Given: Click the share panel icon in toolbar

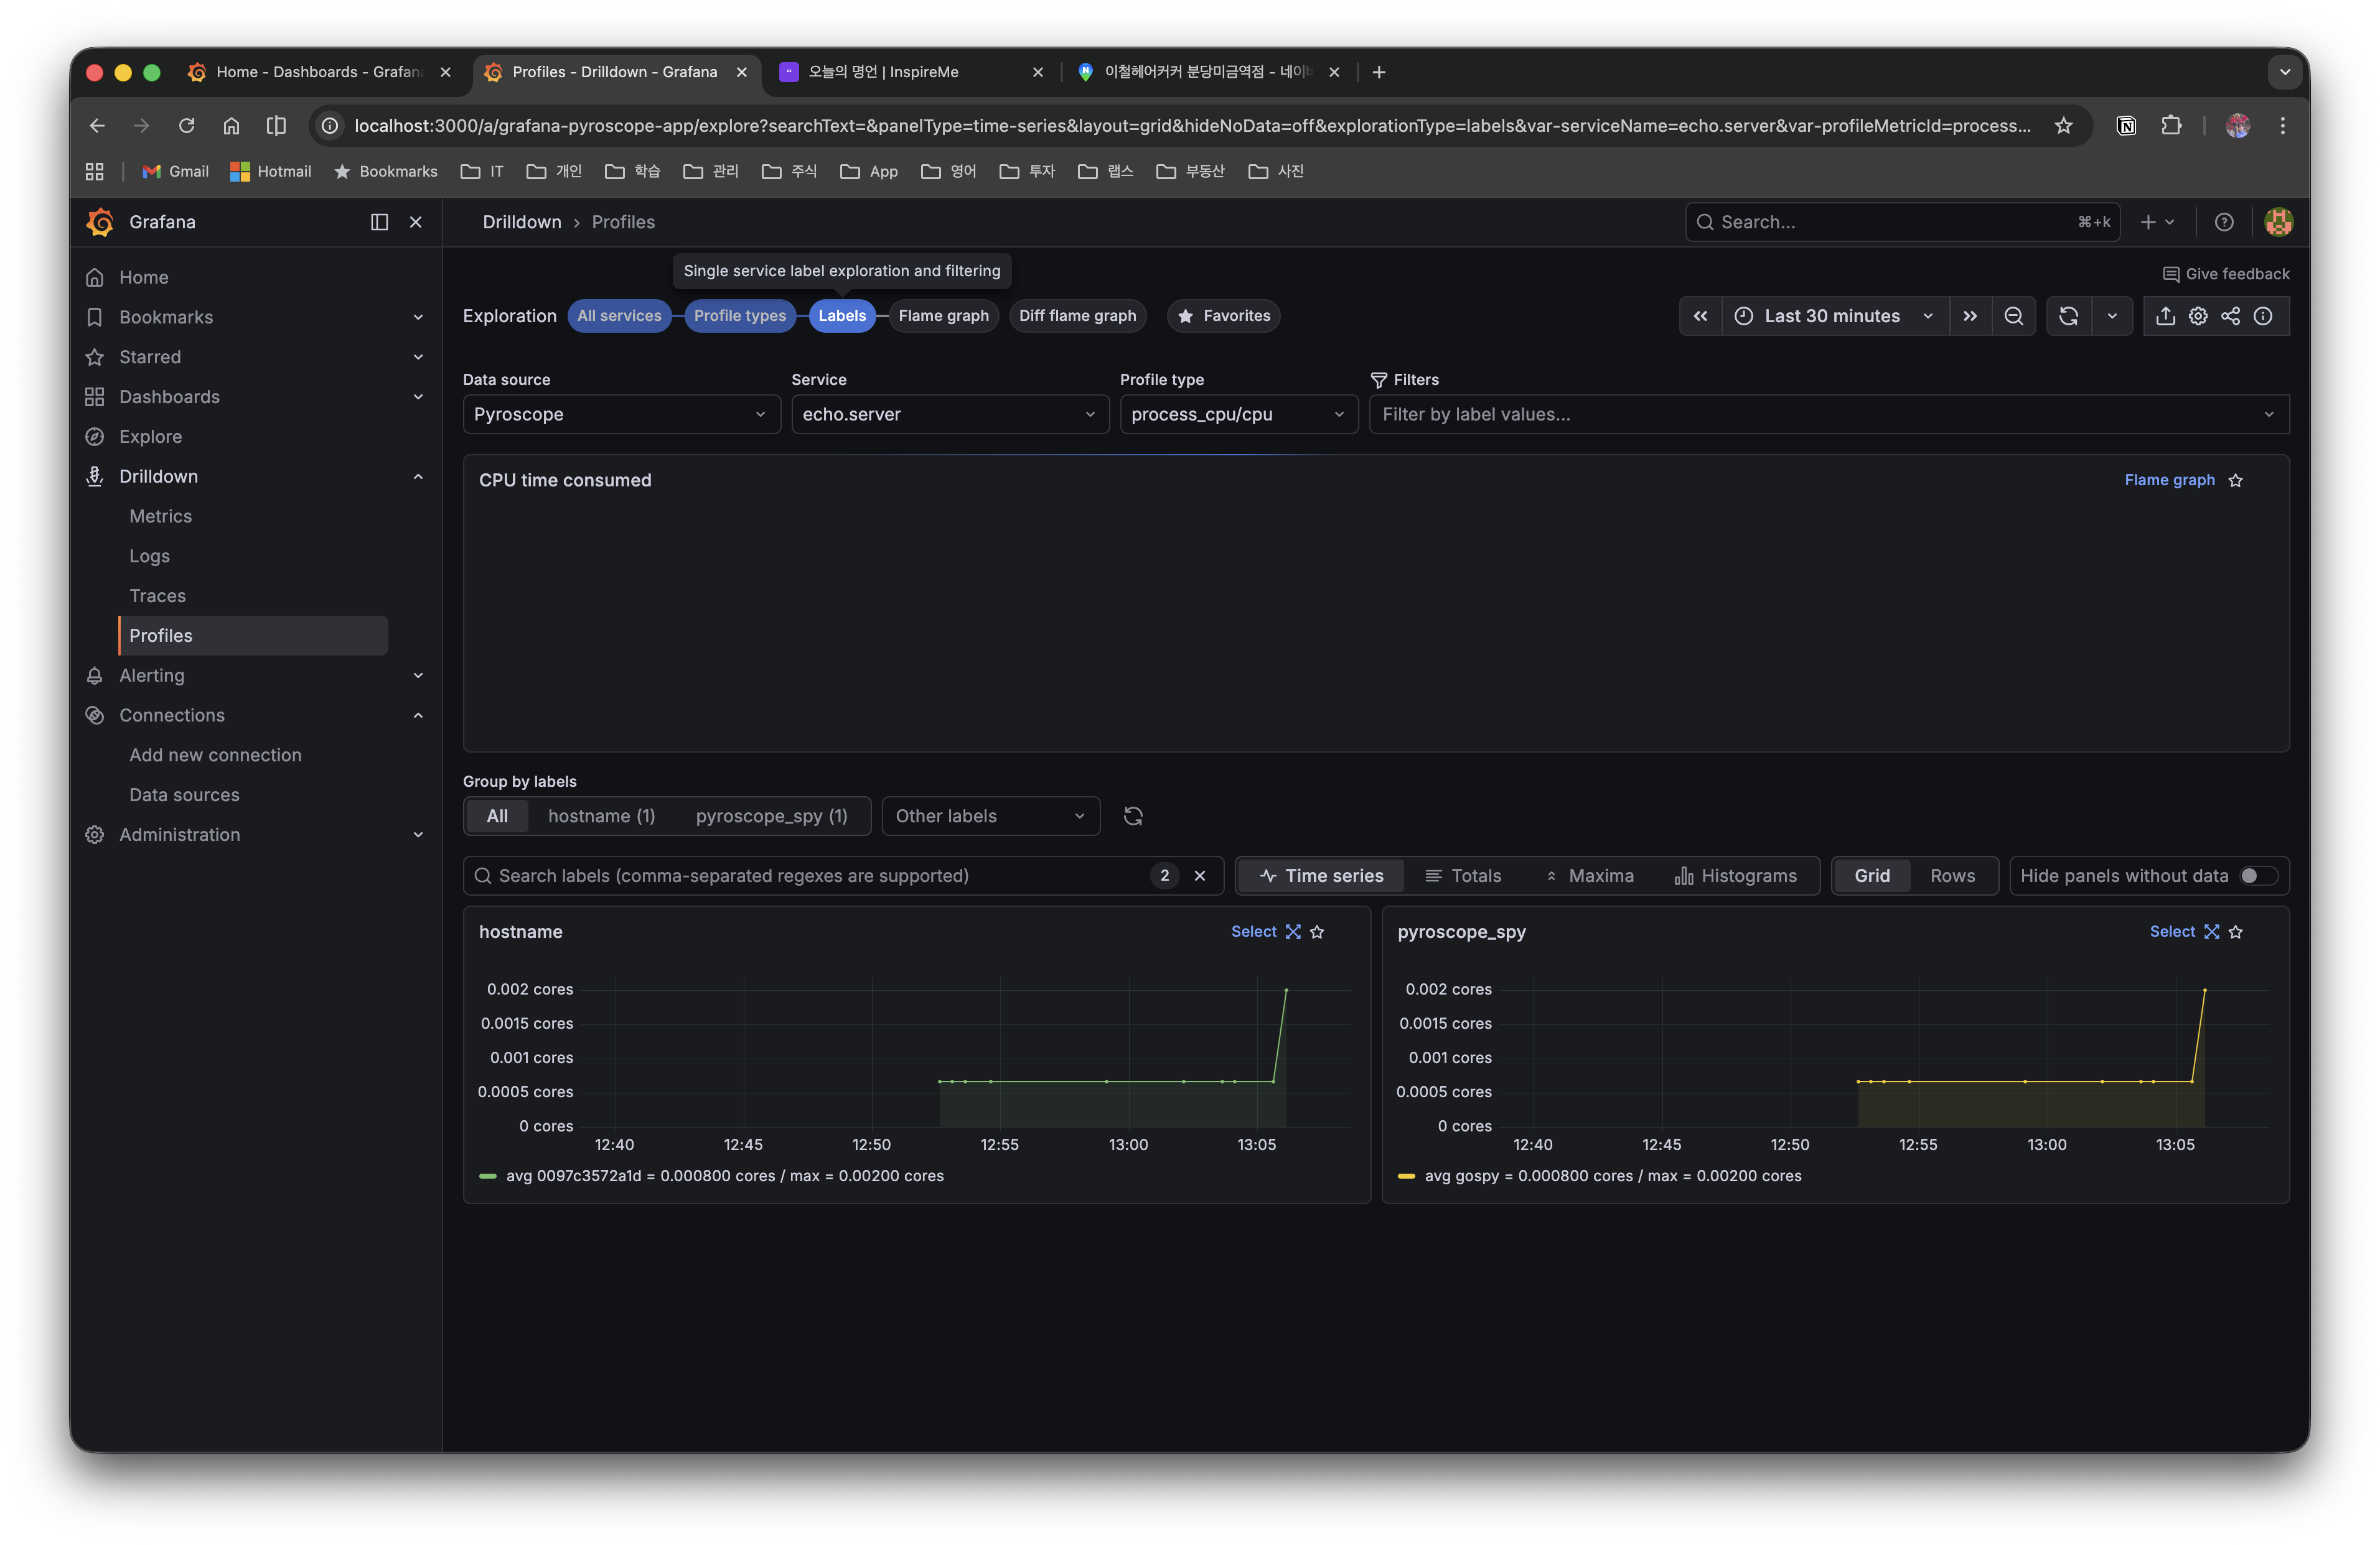Looking at the screenshot, I should pos(2231,316).
